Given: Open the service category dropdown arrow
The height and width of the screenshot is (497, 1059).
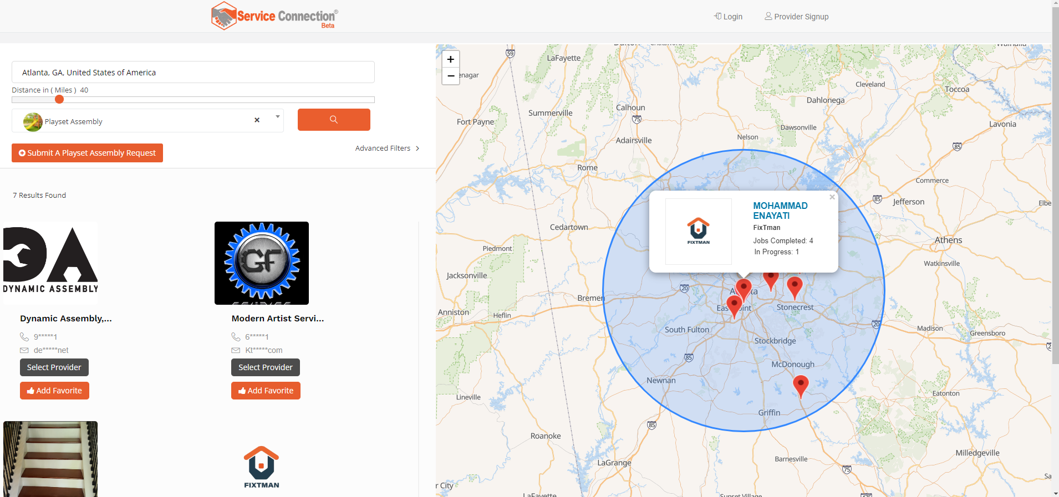Looking at the screenshot, I should [277, 117].
